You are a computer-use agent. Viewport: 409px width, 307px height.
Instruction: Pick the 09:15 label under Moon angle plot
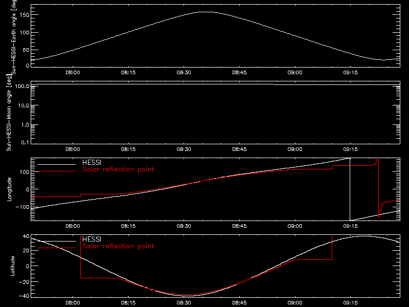pos(351,149)
